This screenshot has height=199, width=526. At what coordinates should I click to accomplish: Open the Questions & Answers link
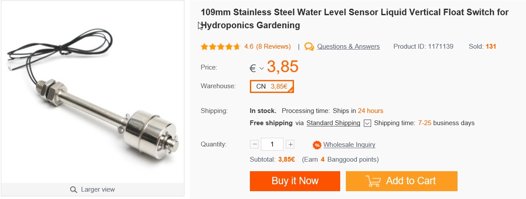coord(348,46)
